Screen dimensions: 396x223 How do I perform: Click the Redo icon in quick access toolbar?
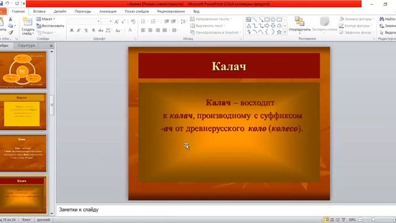17,4
